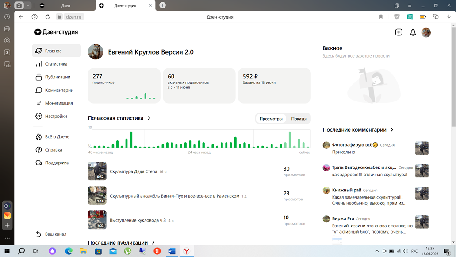The image size is (456, 257).
Task: Expand Почасовая статистика chevron
Action: click(149, 118)
